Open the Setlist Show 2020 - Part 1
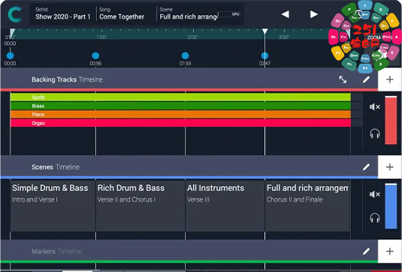This screenshot has width=402, height=272. click(63, 13)
